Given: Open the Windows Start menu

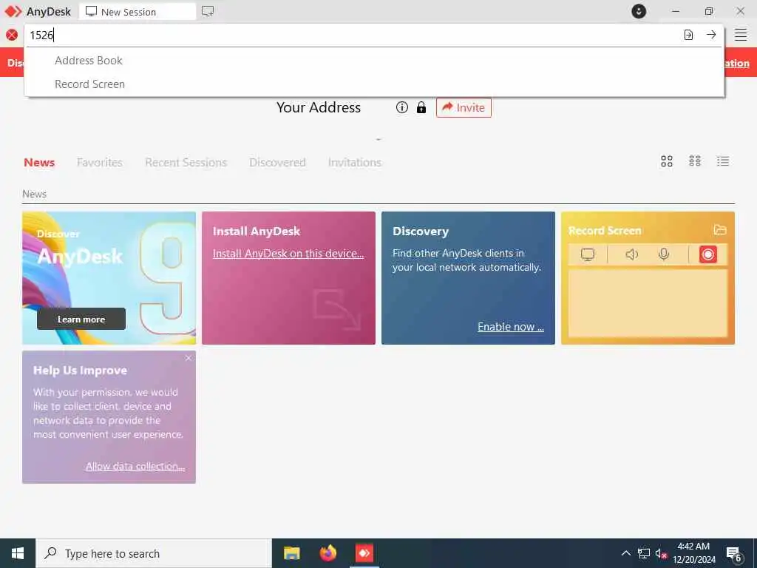Looking at the screenshot, I should pyautogui.click(x=18, y=553).
